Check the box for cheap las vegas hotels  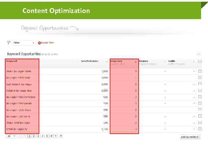tap(200, 71)
